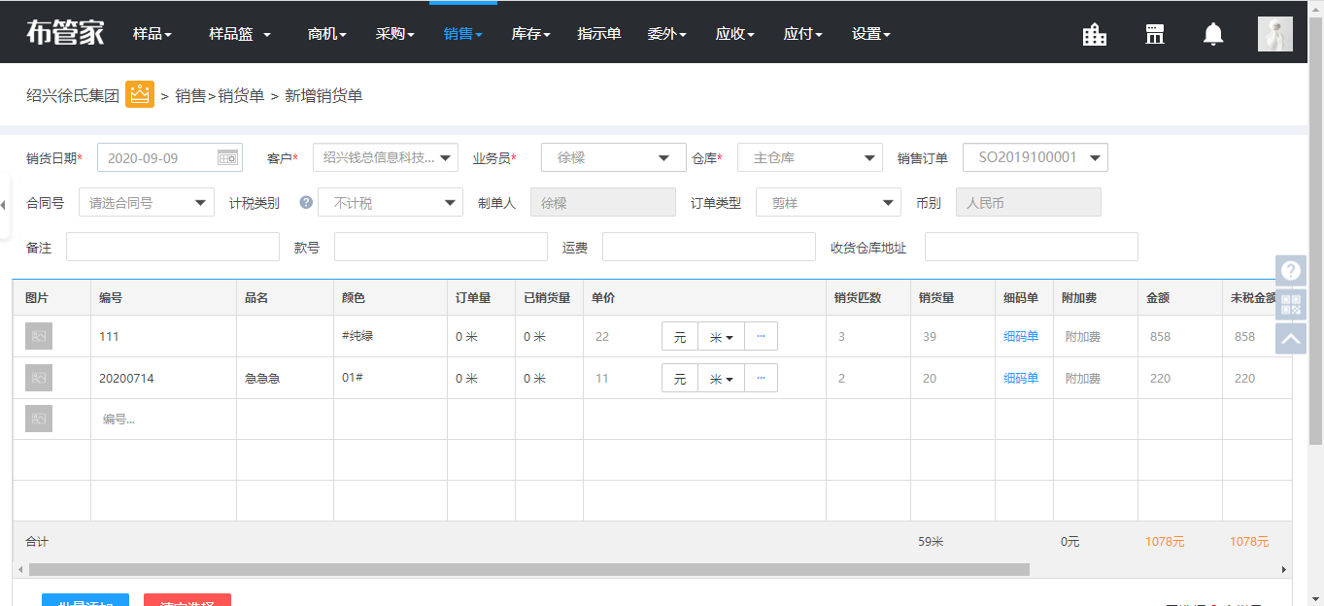This screenshot has height=606, width=1324.
Task: Click the 销售>销货单 breadcrumb
Action: point(220,95)
